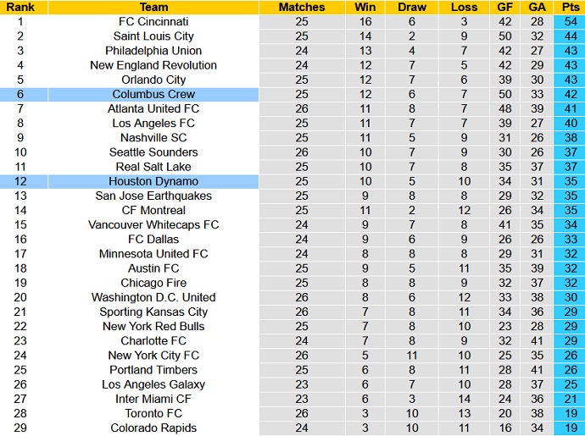585x436 pixels.
Task: Select the Loss column header
Action: click(x=465, y=7)
